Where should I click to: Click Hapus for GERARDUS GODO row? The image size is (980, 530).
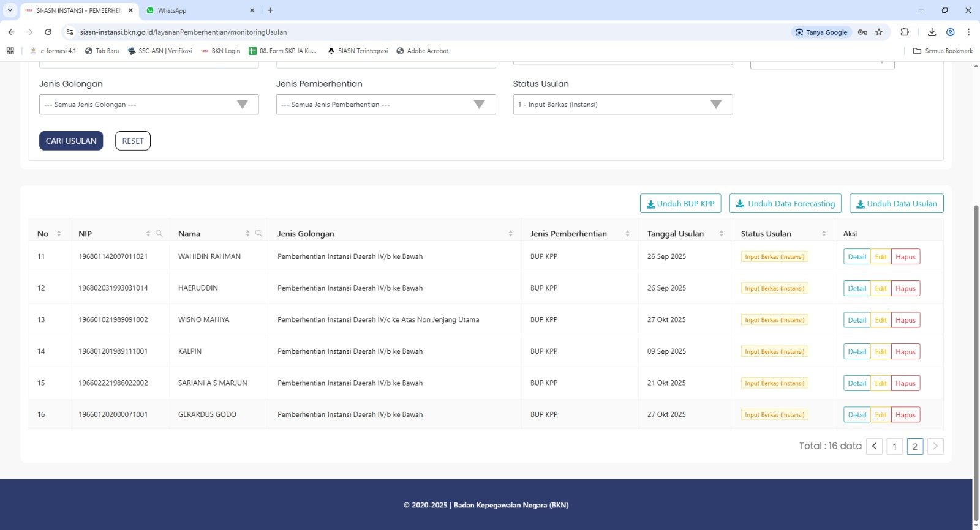(x=905, y=415)
